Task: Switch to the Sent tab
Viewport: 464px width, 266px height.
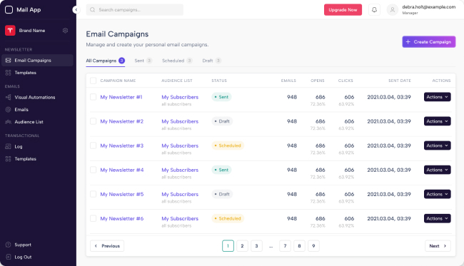Action: click(143, 61)
